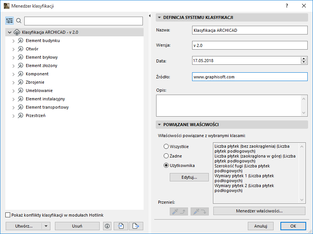Click the tree view toggle icon

[9, 20]
